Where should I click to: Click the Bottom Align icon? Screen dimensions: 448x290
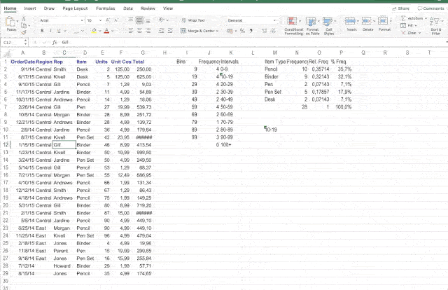point(148,20)
